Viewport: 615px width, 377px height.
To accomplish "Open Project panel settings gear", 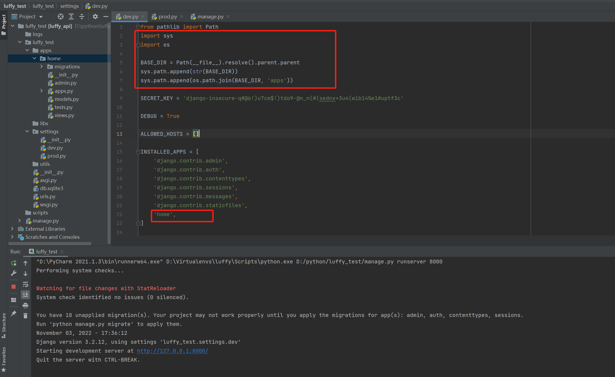I will [x=95, y=16].
